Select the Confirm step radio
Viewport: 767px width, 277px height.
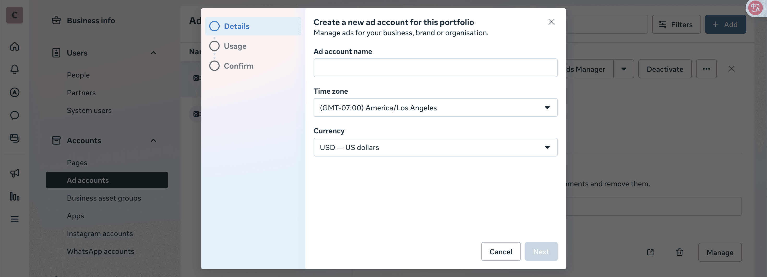click(x=214, y=66)
